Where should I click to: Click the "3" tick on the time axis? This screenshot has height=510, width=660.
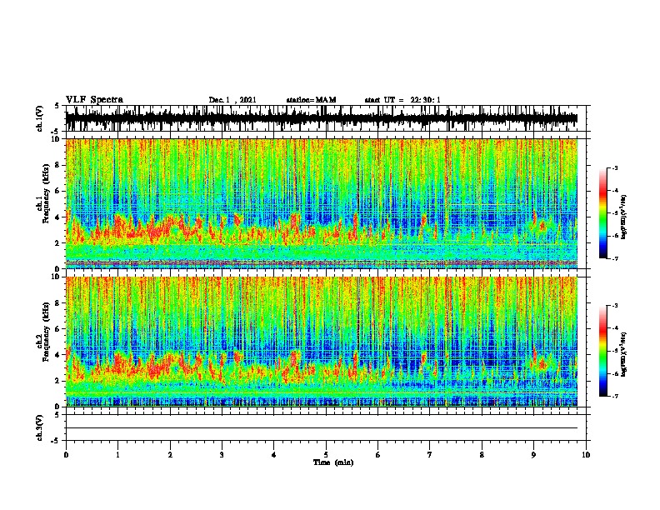[222, 455]
